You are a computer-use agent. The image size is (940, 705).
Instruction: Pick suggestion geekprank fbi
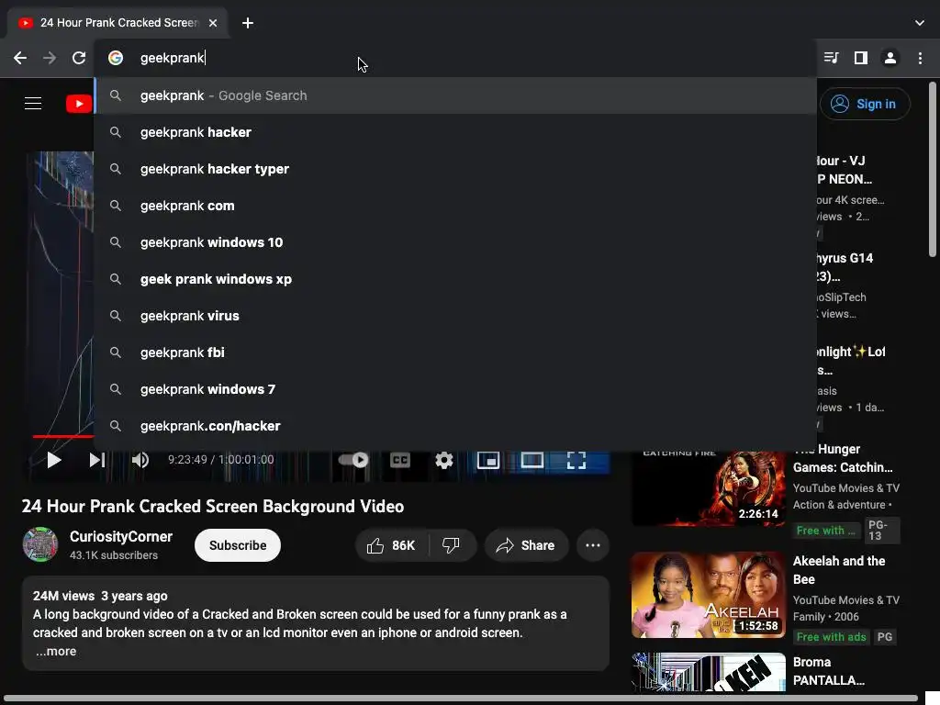(x=455, y=352)
